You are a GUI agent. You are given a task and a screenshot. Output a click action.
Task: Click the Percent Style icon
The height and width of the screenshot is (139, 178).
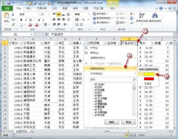coord(83,20)
